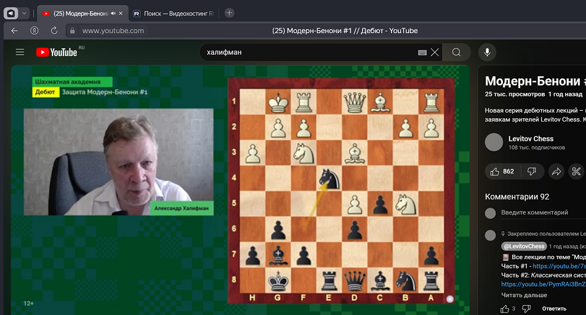
Task: Create a clip with the scissors icon
Action: pos(576,172)
